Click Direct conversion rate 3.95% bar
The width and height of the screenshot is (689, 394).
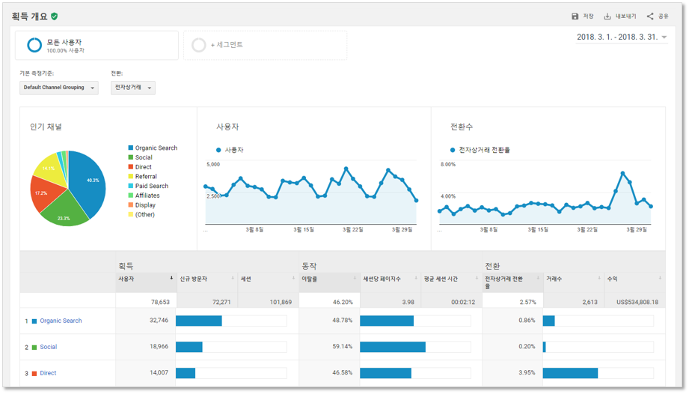point(570,373)
